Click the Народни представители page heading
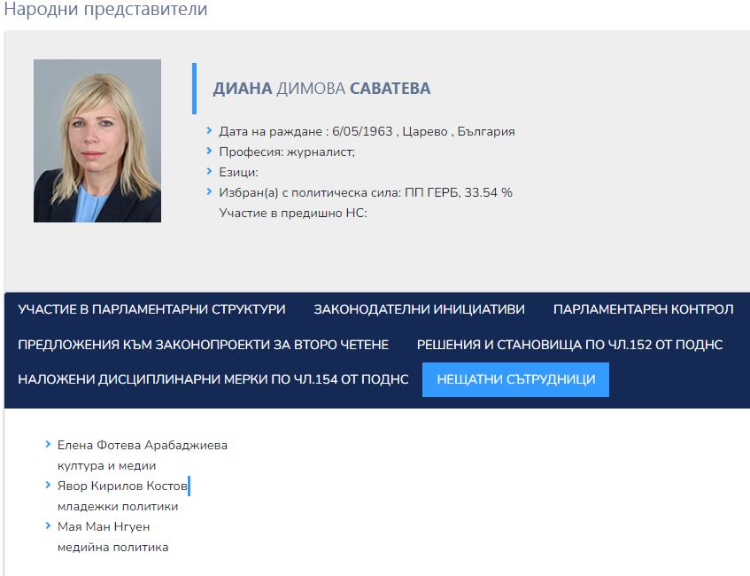 coord(105,9)
